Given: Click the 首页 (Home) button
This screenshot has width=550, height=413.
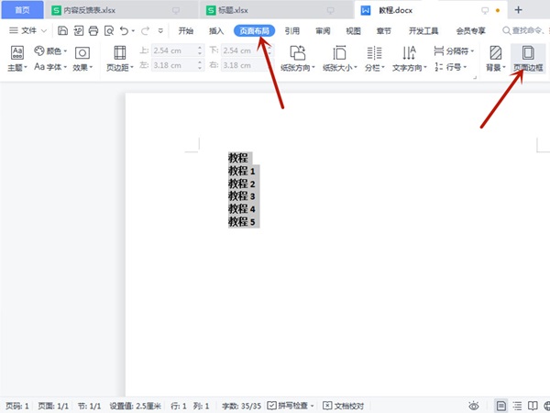Looking at the screenshot, I should (x=21, y=10).
